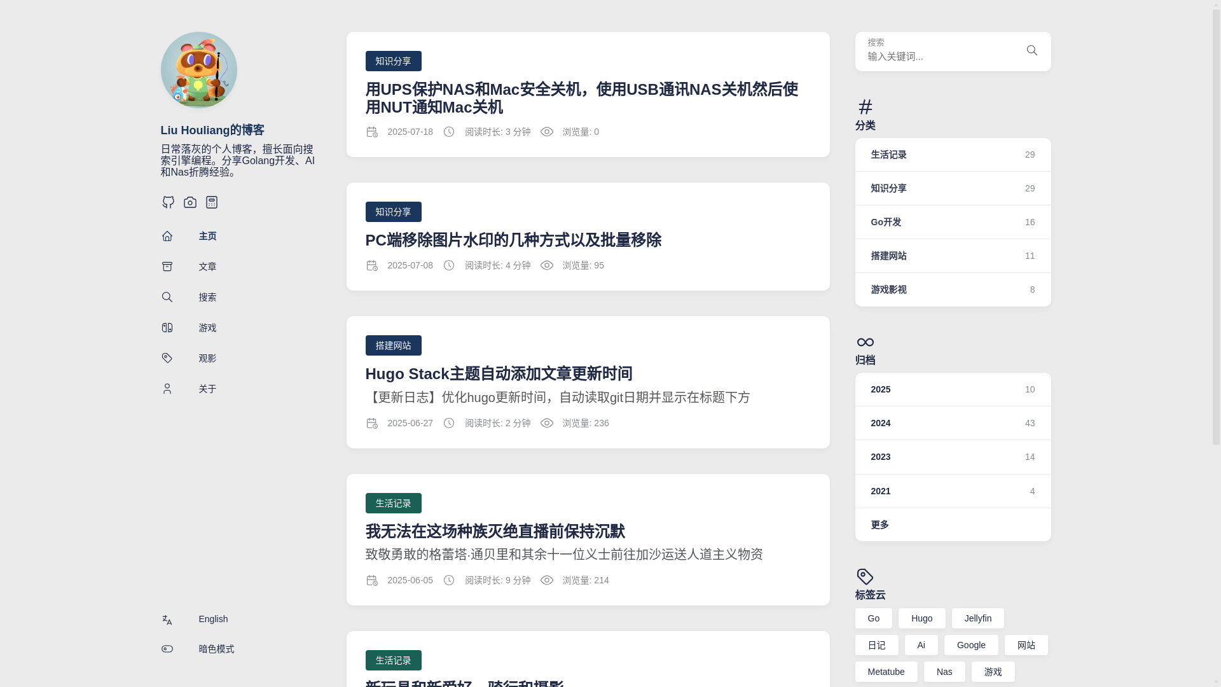The width and height of the screenshot is (1221, 687).
Task: Click the person icon beside 关于
Action: 167,389
